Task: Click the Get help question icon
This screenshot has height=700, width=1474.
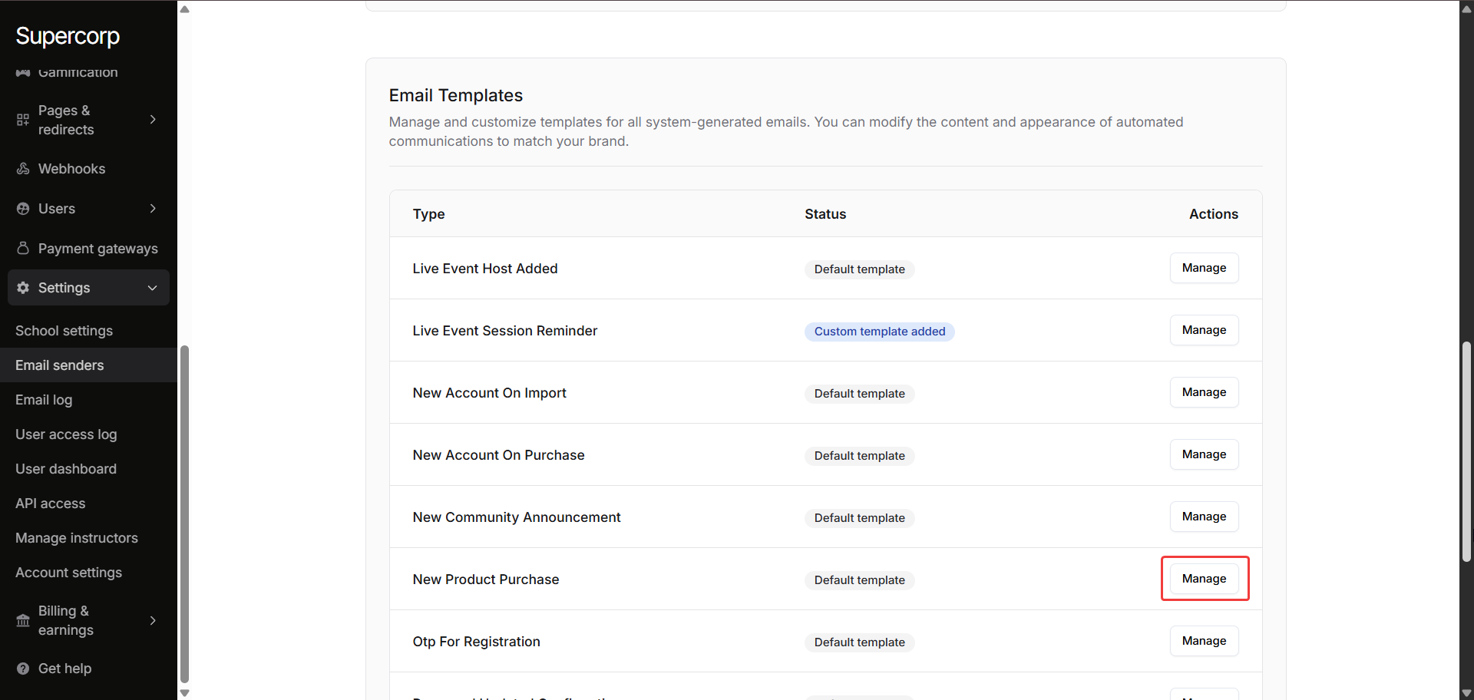Action: click(23, 669)
